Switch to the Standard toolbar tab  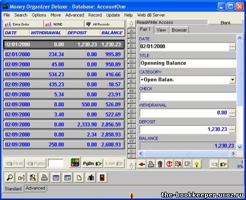point(13,189)
